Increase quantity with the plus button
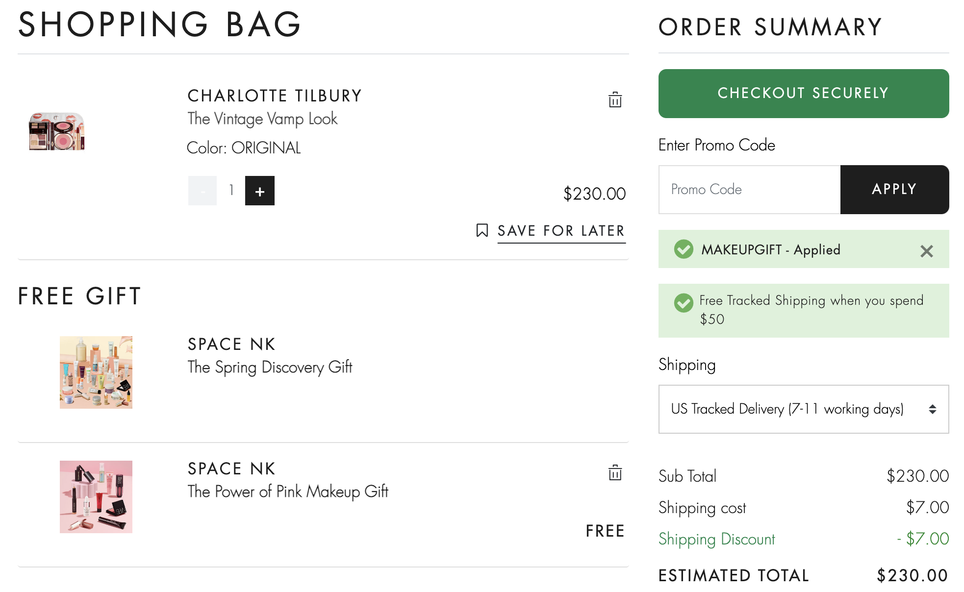 pyautogui.click(x=260, y=191)
